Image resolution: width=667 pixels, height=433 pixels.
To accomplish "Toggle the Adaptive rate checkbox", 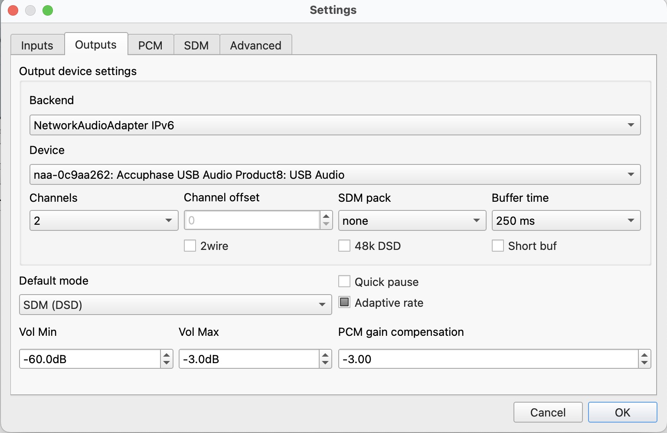I will pos(344,302).
